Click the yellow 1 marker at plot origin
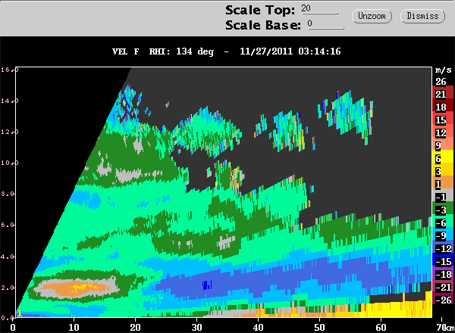The width and height of the screenshot is (455, 333). coord(20,313)
